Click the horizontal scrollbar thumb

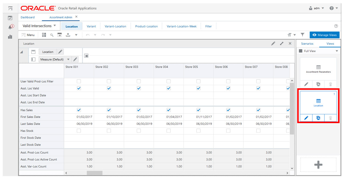click(94, 173)
